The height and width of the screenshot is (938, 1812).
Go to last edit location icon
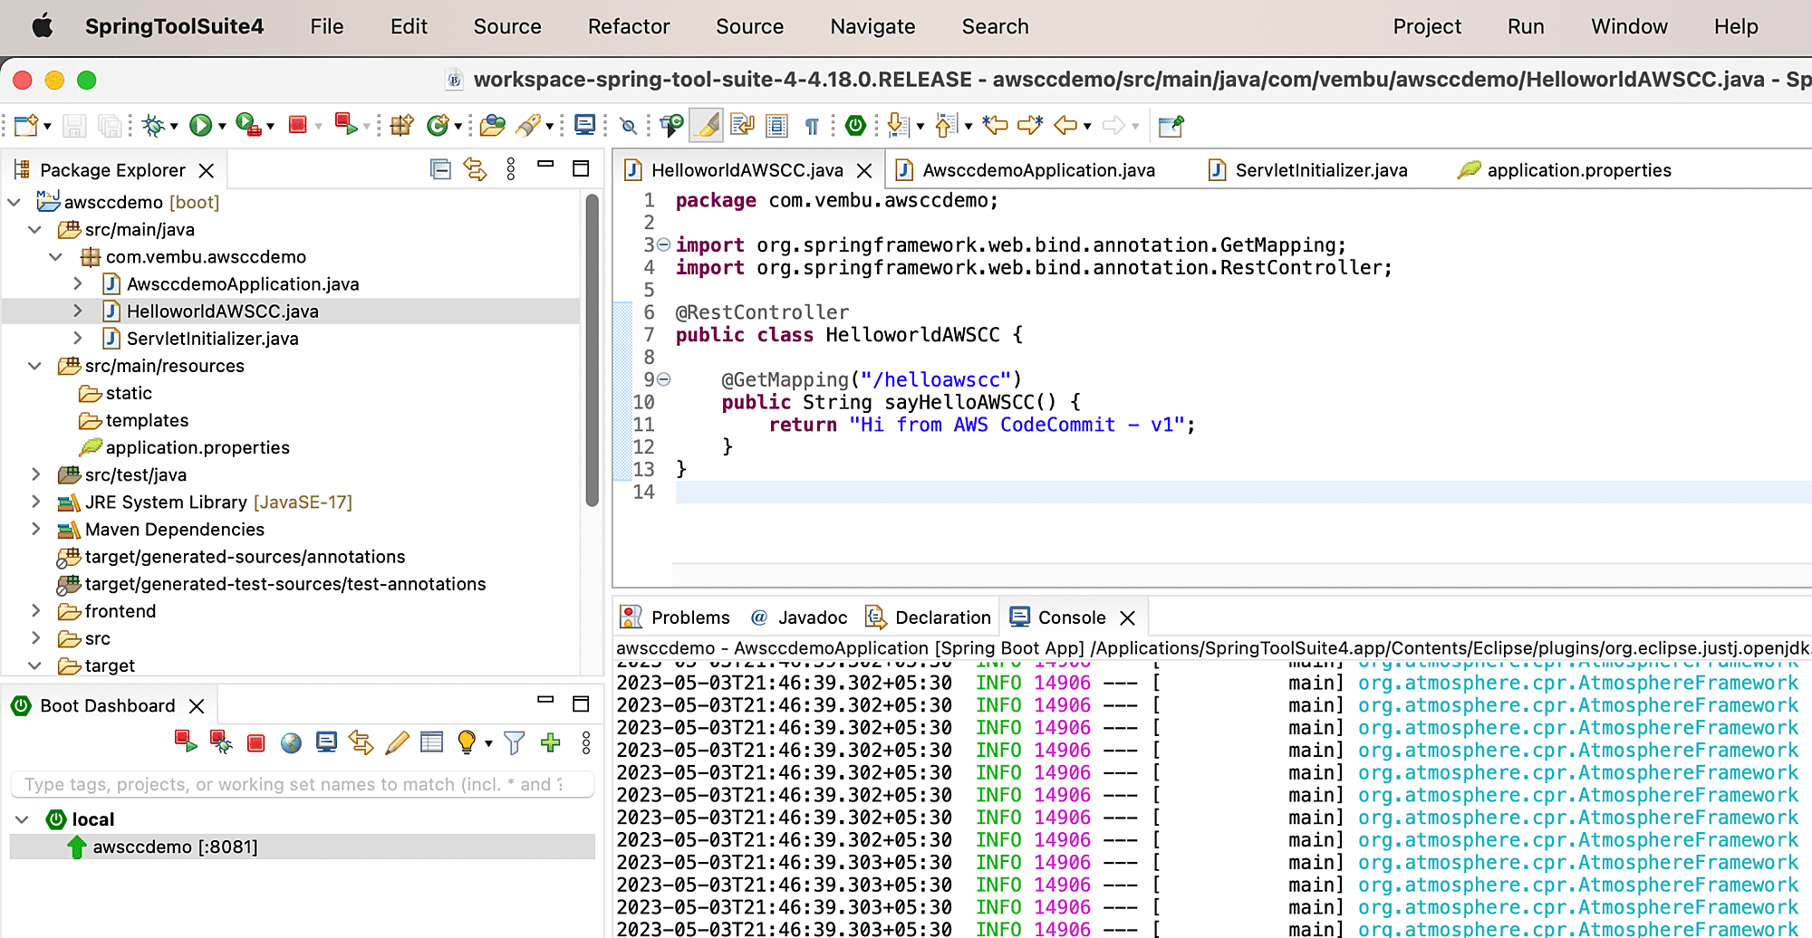coord(995,125)
